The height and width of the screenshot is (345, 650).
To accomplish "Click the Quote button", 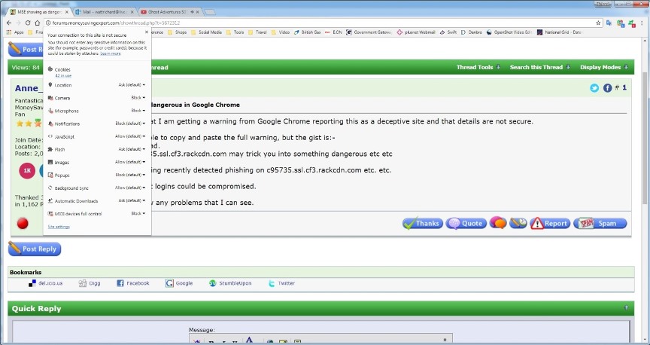I will (466, 224).
